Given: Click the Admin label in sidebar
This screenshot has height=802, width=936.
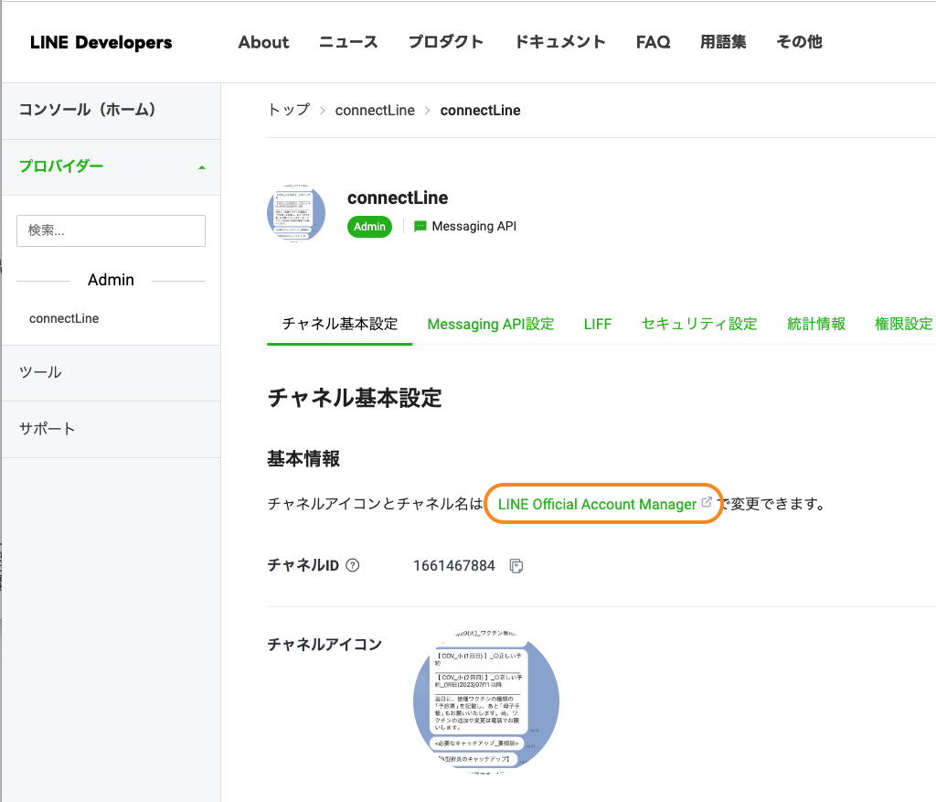Looking at the screenshot, I should 111,280.
